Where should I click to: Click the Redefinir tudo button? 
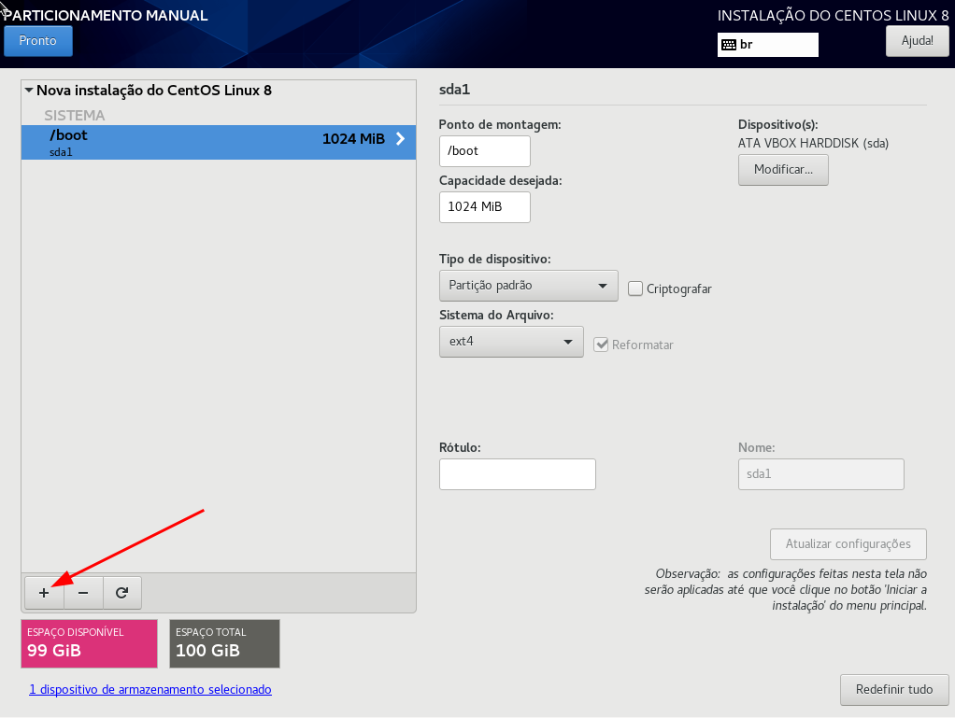(894, 689)
